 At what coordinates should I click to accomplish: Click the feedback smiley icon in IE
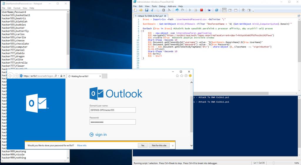(x=190, y=76)
